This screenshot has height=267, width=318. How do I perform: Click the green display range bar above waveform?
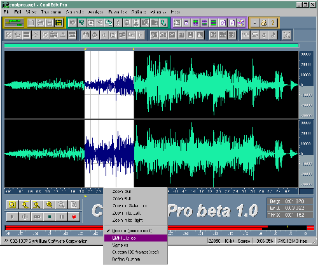[151, 45]
